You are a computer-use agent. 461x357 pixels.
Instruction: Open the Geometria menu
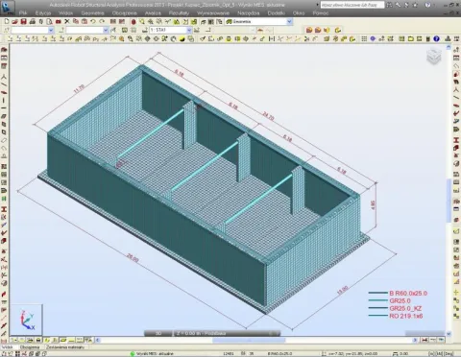(92, 13)
